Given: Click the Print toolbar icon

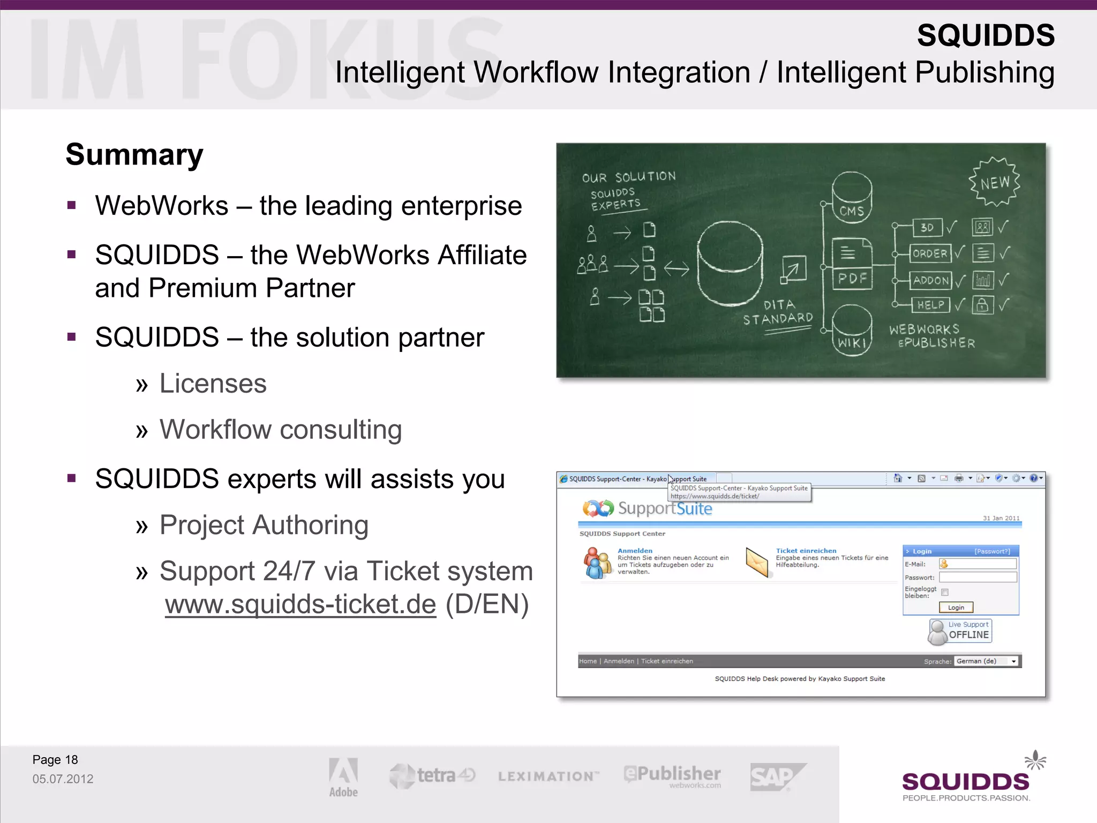Looking at the screenshot, I should (959, 478).
